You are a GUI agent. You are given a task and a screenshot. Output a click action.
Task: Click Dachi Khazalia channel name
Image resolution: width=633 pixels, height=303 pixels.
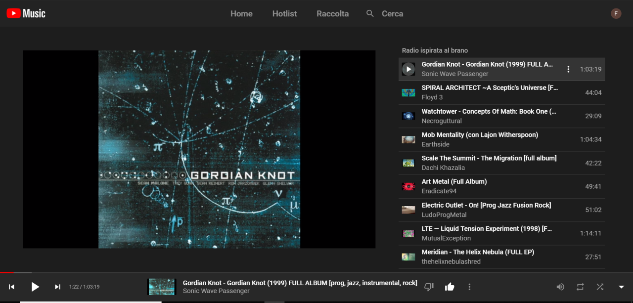[x=443, y=168]
